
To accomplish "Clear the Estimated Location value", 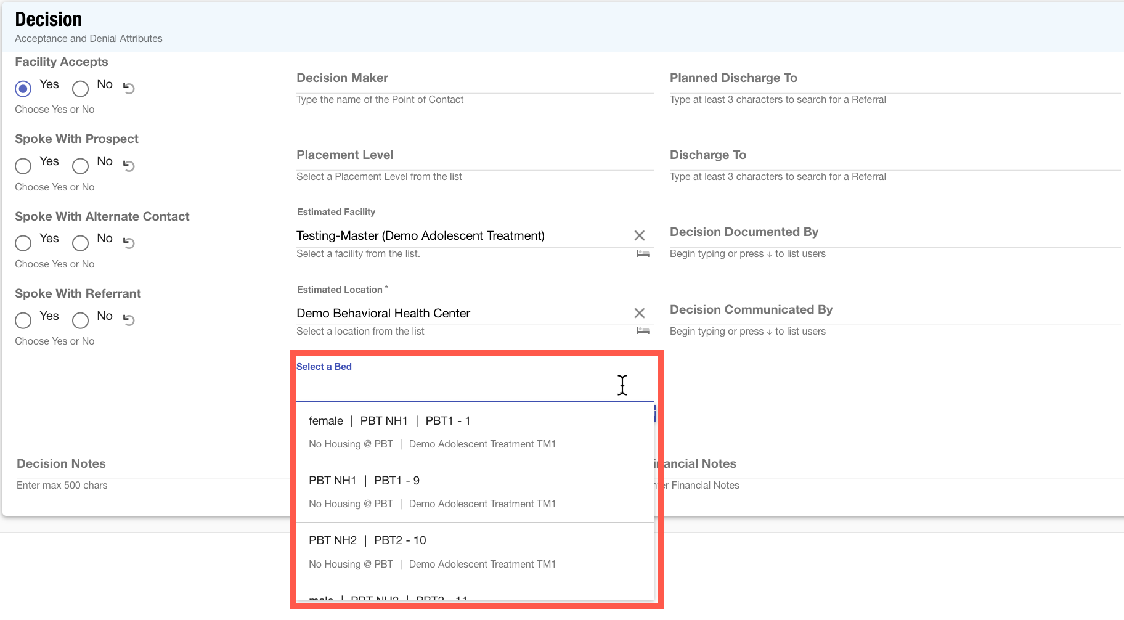I will tap(639, 313).
